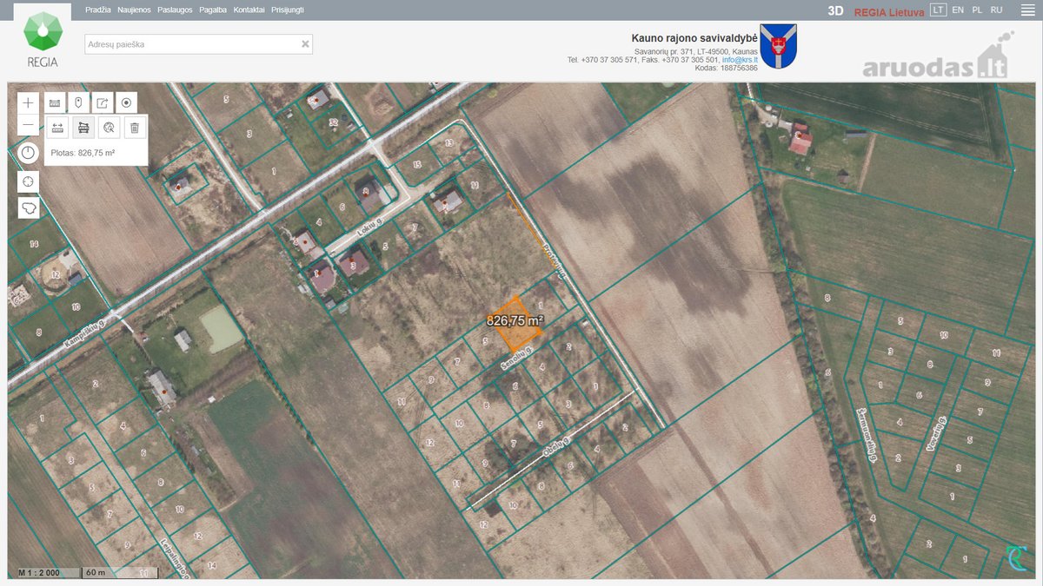Open the Paslaugos menu
The width and height of the screenshot is (1043, 586).
[x=174, y=10]
